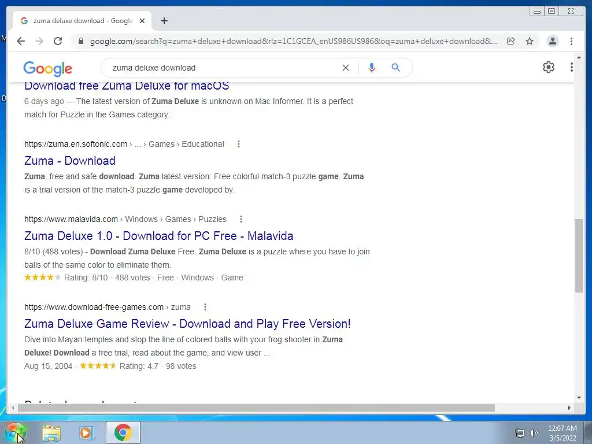Click the scroll down arrow
592x444 pixels.
point(579,397)
